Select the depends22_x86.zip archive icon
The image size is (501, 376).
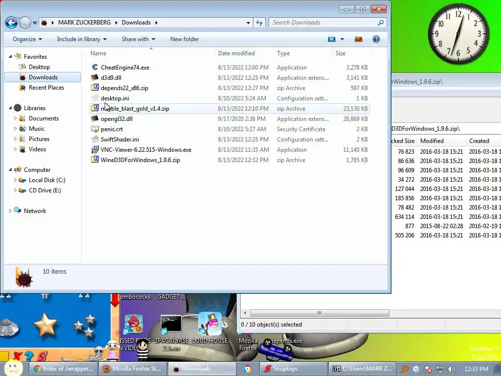click(94, 88)
